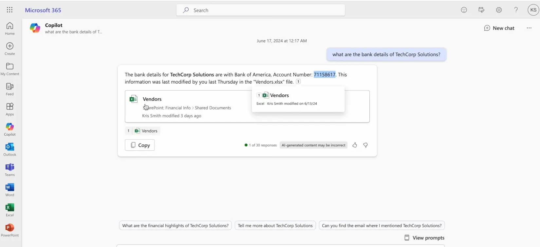
Task: Launch Teams from the left rail
Action: 10,170
